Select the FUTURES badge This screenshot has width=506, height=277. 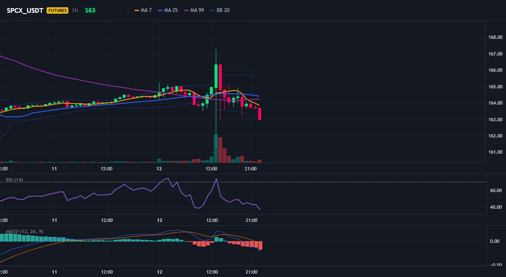(57, 10)
